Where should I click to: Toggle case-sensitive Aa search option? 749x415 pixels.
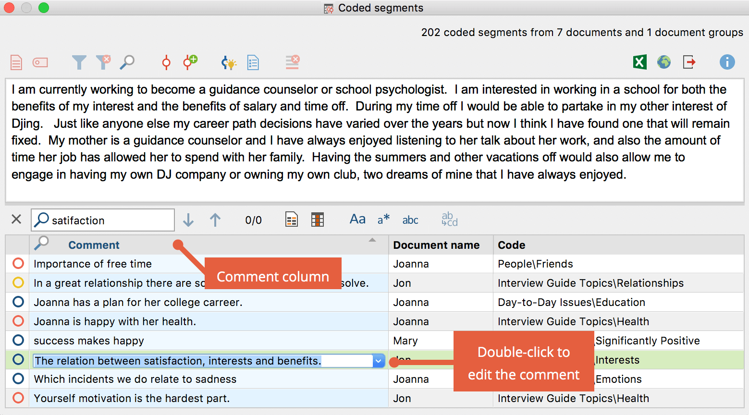(357, 220)
